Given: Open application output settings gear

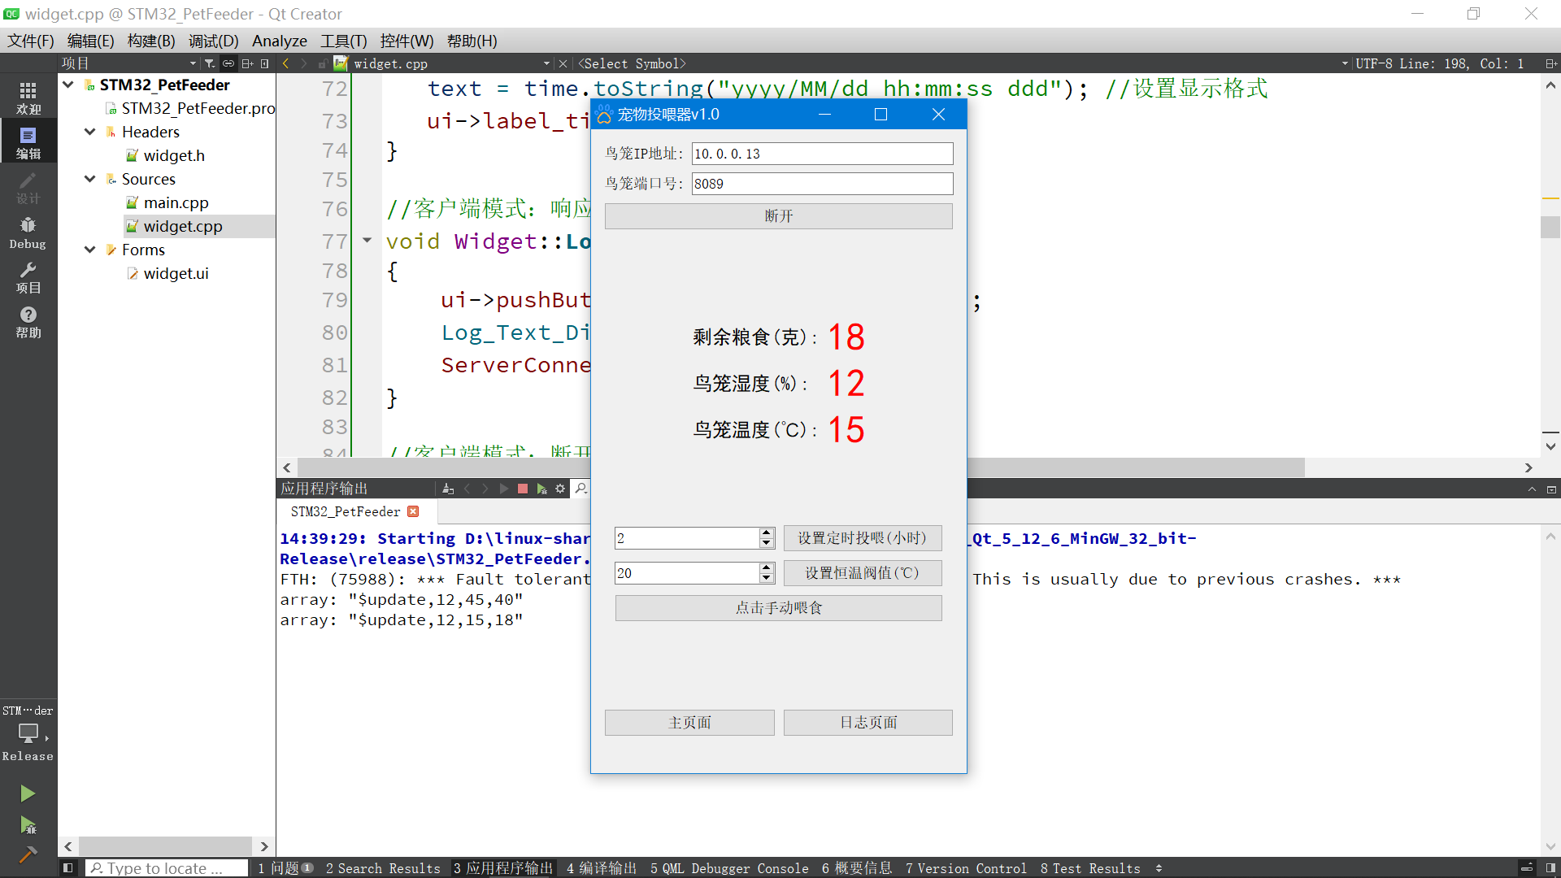Looking at the screenshot, I should (560, 489).
